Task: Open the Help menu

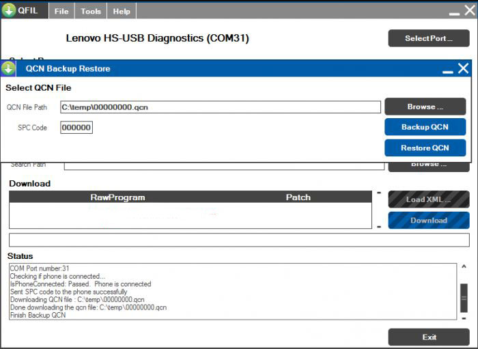Action: (122, 12)
